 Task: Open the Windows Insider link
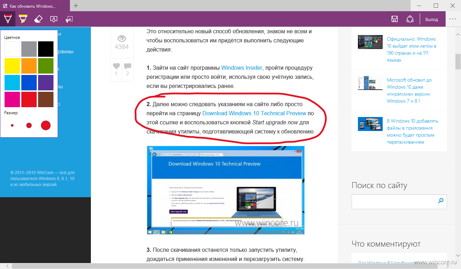(242, 68)
